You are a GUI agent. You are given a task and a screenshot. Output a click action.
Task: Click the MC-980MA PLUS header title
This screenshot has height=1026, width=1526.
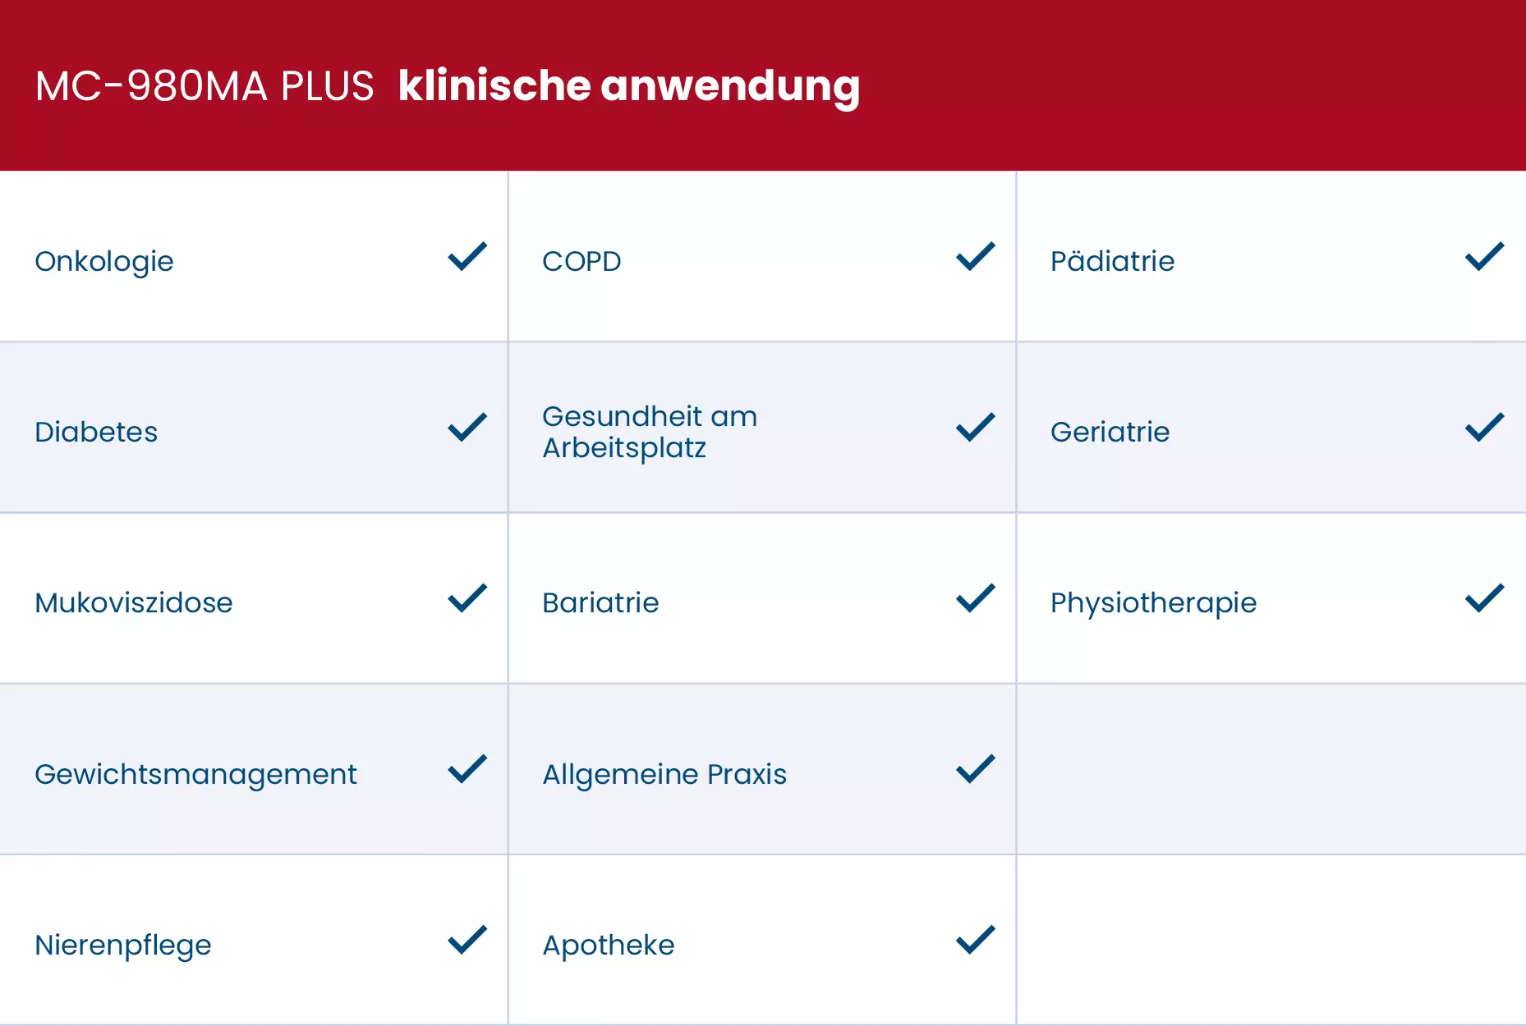(x=205, y=86)
